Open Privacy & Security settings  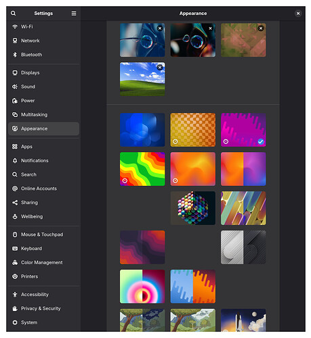43,308
